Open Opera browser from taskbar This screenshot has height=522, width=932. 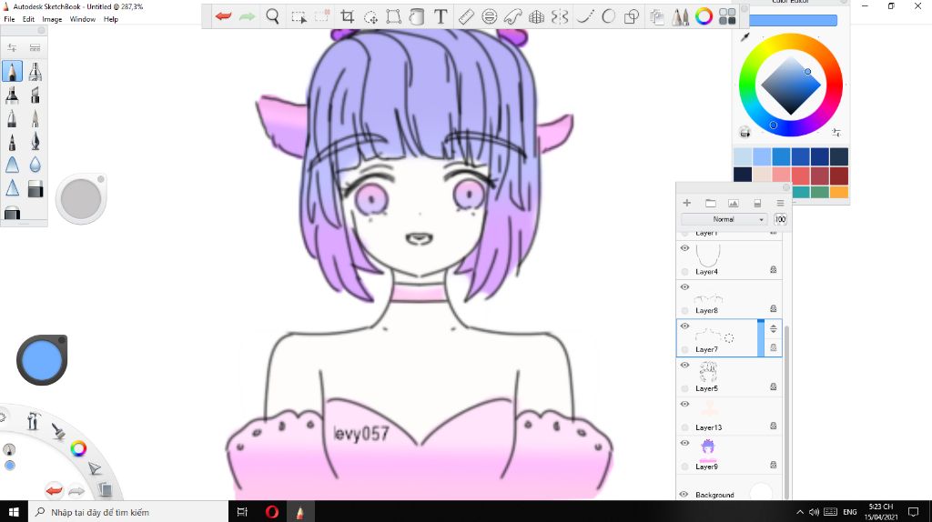click(x=271, y=512)
